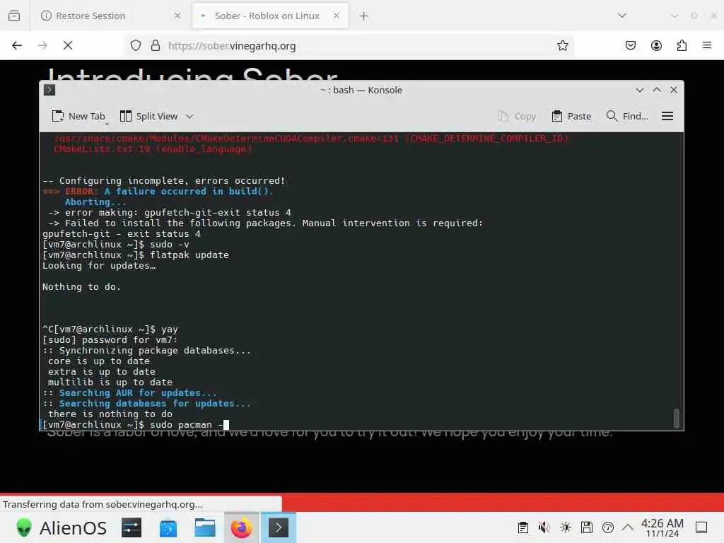Click the 'flatpak update' command line
The height and width of the screenshot is (543, 724).
point(136,255)
